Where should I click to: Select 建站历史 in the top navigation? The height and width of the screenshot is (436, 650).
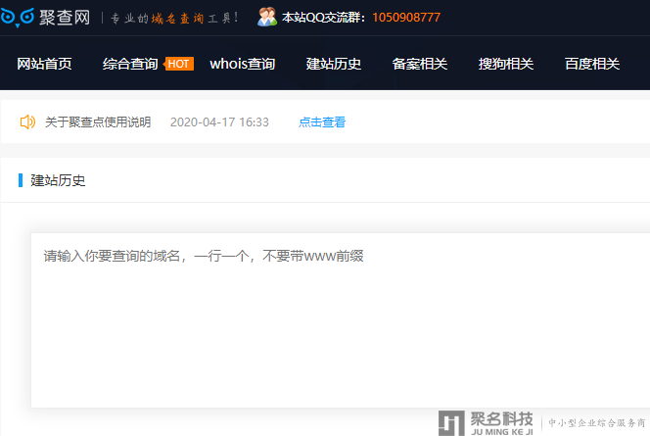[x=334, y=64]
